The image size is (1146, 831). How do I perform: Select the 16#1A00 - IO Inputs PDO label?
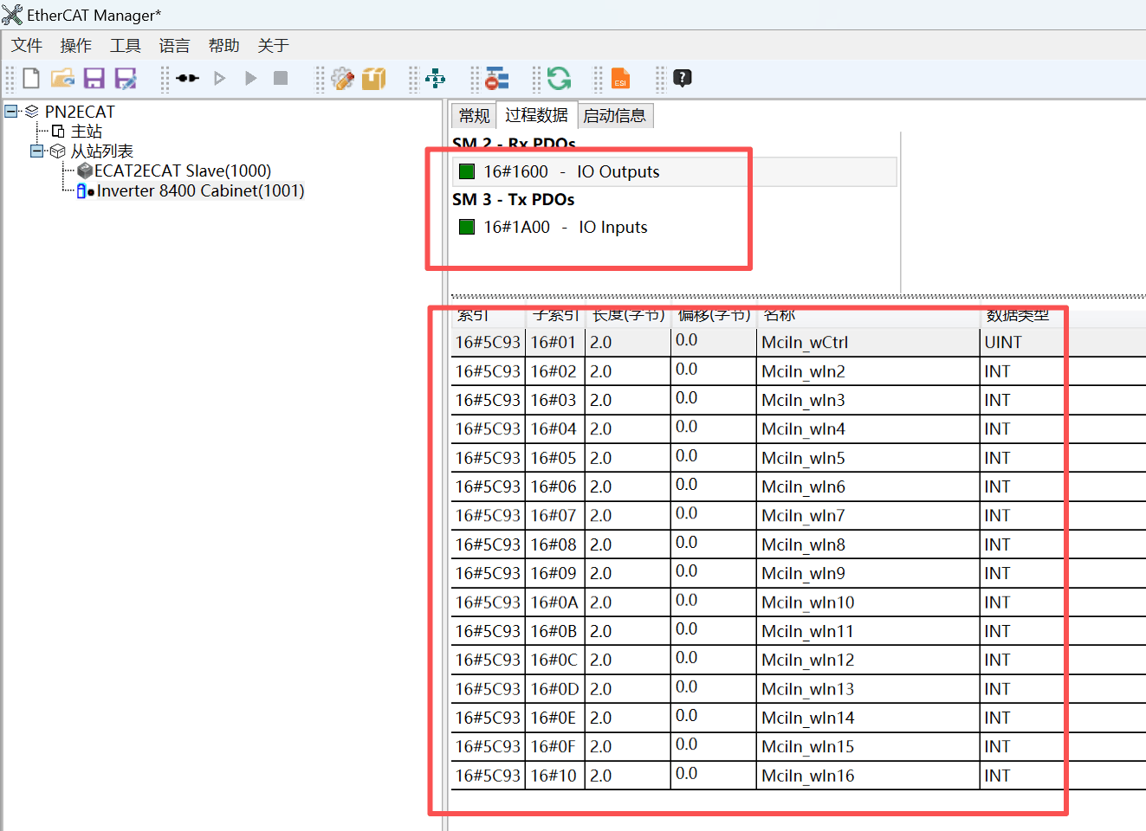click(566, 228)
